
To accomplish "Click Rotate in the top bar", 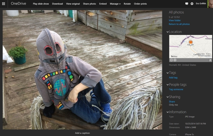I will click(127, 4).
